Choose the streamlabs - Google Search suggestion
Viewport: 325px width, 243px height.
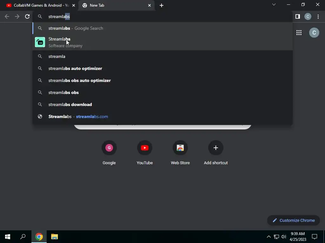coord(162,28)
